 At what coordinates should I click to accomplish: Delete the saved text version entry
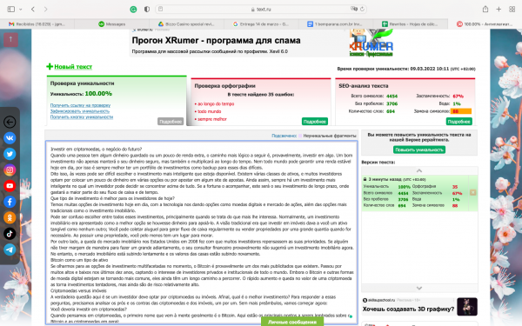(x=472, y=193)
